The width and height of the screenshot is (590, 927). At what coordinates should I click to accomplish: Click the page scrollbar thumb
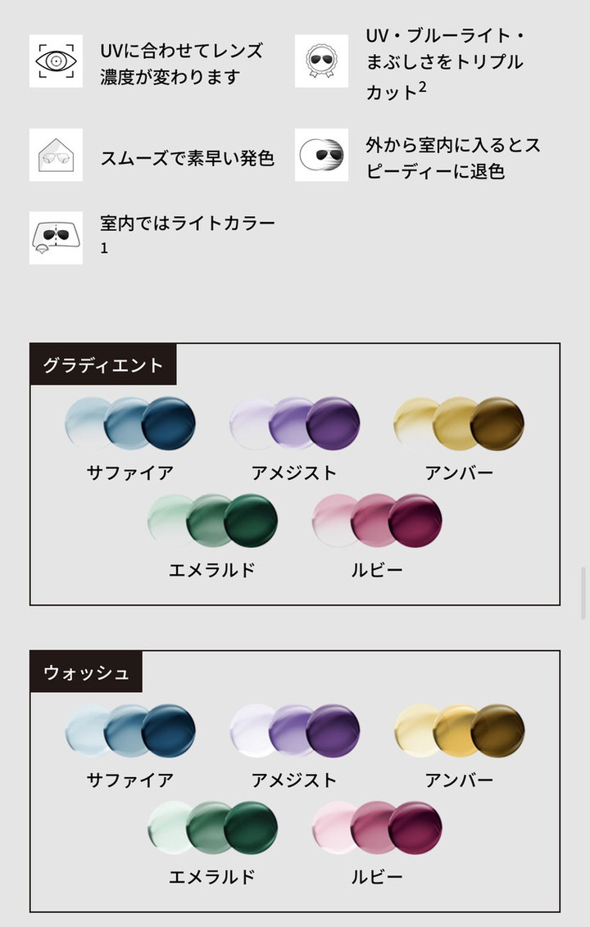tap(583, 591)
